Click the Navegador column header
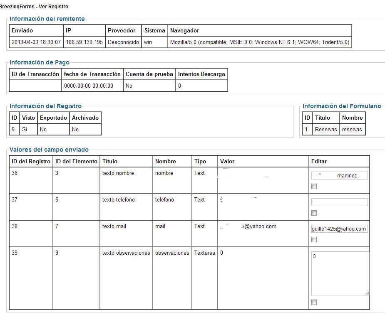This screenshot has height=322, width=385. click(184, 30)
